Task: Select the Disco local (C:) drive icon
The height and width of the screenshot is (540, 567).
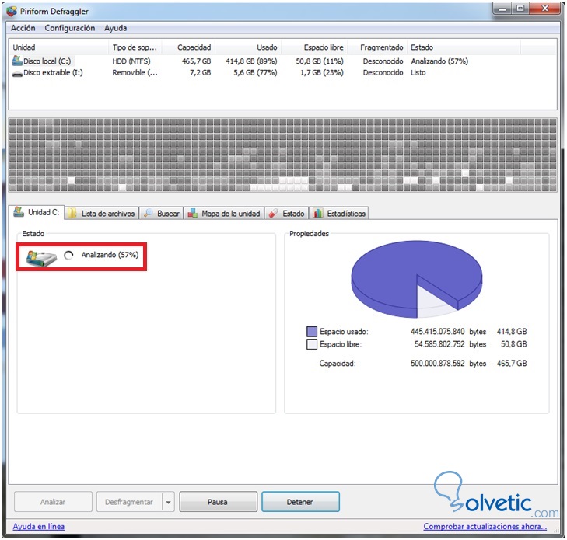Action: 17,61
